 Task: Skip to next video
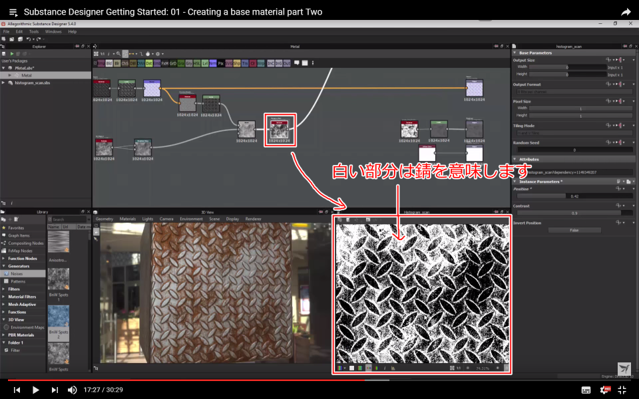pyautogui.click(x=54, y=390)
